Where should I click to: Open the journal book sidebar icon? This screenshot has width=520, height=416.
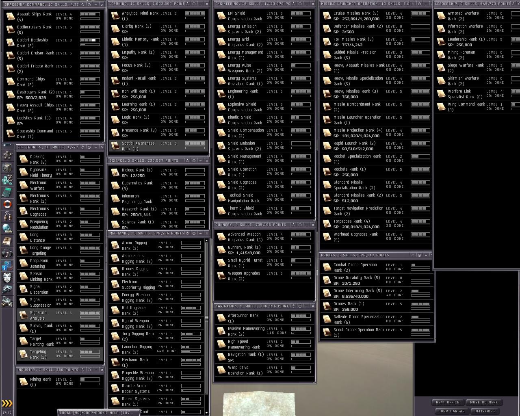pos(7,241)
